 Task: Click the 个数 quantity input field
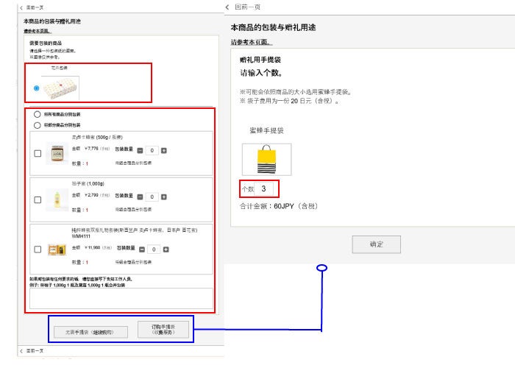coord(265,189)
